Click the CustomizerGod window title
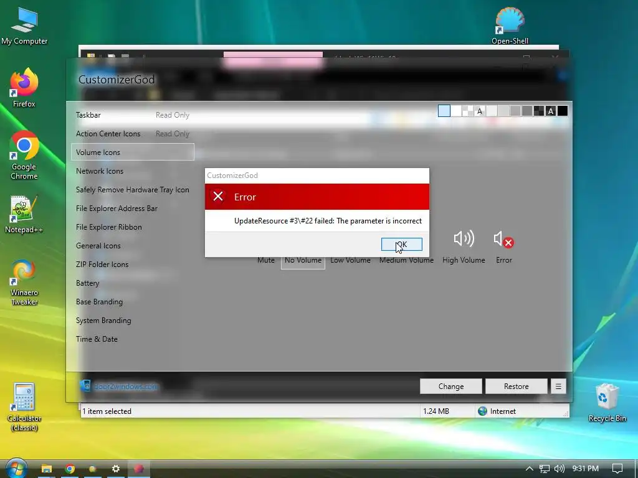 click(x=117, y=80)
